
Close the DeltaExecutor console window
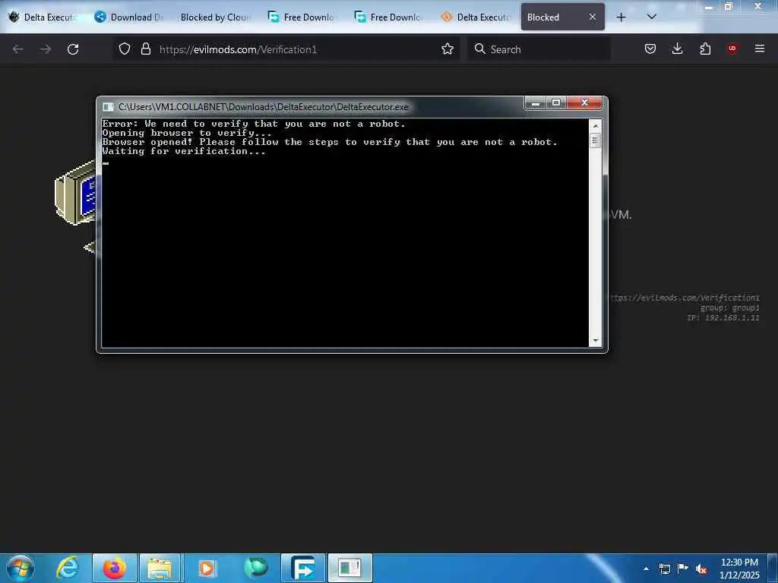[x=584, y=102]
